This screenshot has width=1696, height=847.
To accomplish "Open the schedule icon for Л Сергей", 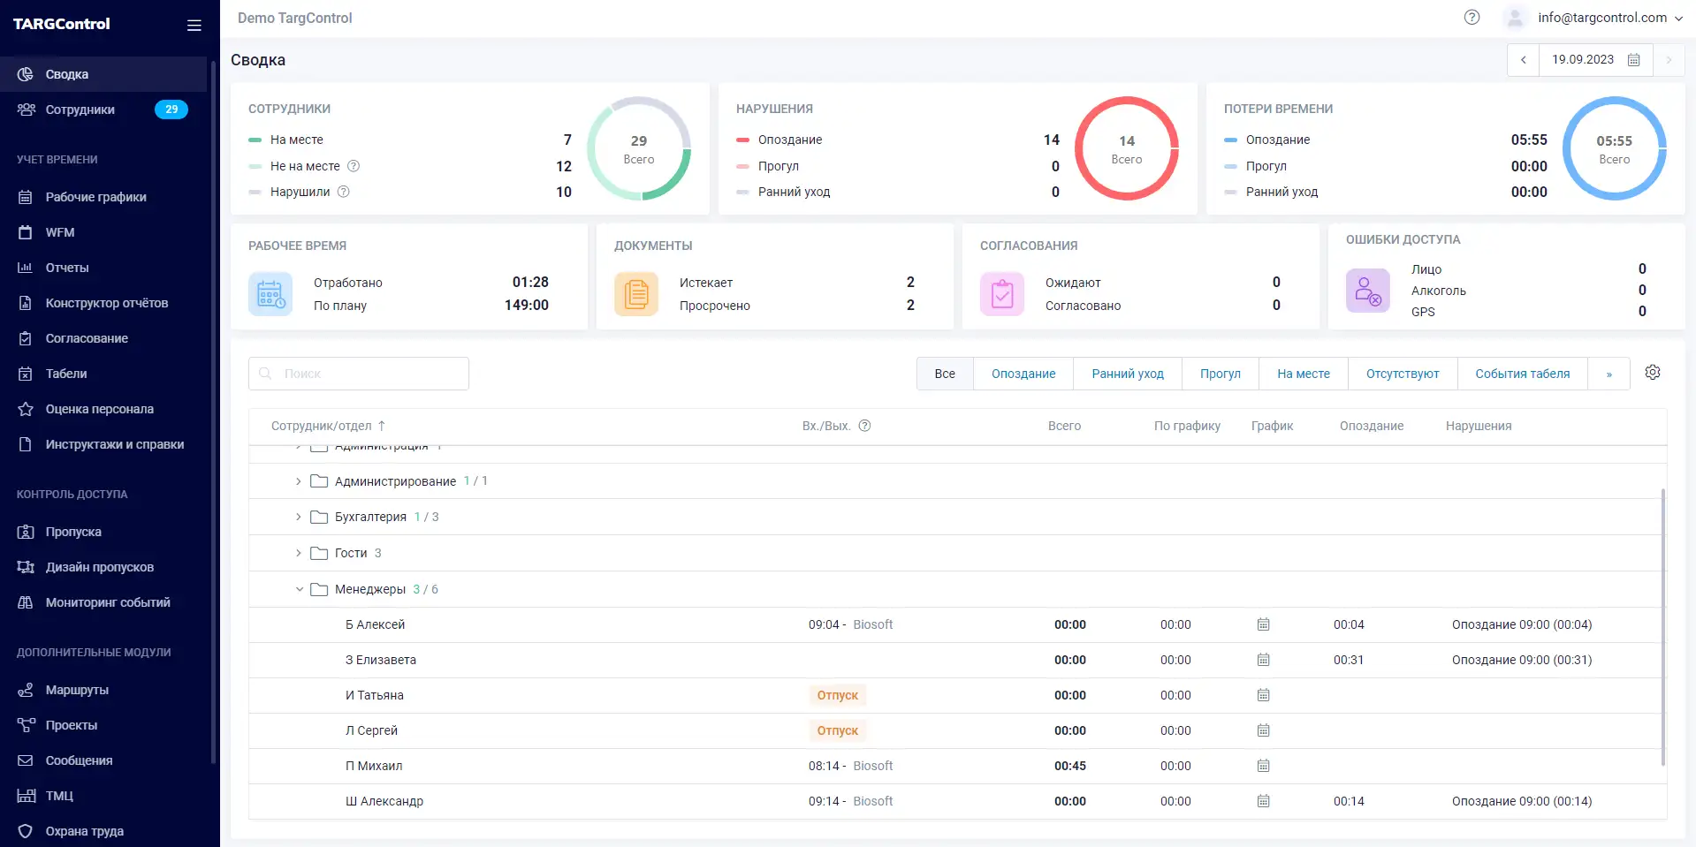I will [x=1264, y=730].
